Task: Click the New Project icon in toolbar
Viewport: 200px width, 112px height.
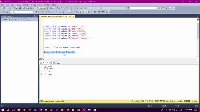Action: point(3,8)
